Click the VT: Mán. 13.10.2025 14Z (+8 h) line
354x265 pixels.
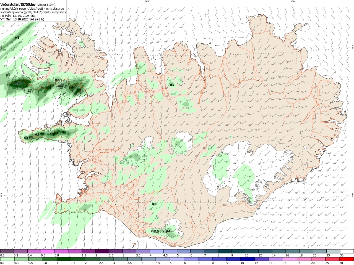tap(22, 19)
